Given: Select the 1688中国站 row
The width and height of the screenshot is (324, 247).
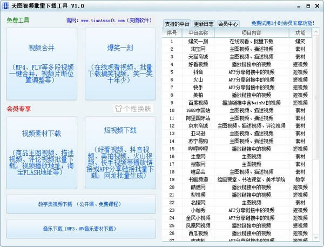Looking at the screenshot, I should click(x=237, y=110).
